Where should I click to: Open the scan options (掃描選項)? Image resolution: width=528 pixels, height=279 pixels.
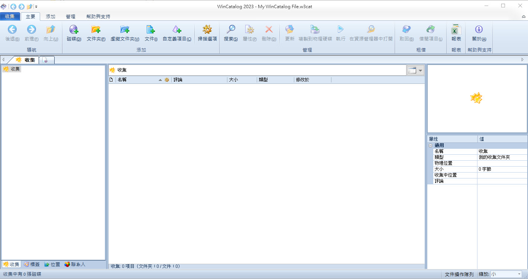click(207, 33)
